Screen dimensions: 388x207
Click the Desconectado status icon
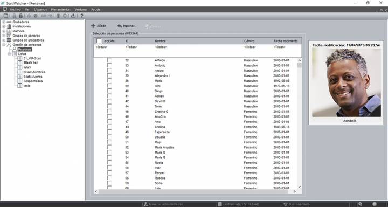(x=285, y=204)
